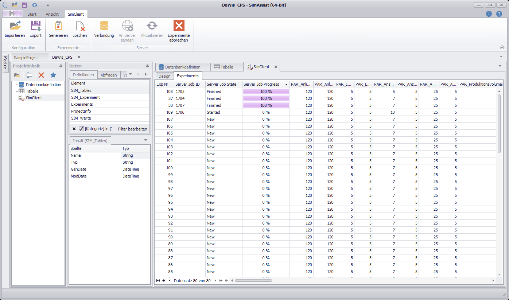Open Server Job Progress column filter dropdown

pyautogui.click(x=286, y=84)
